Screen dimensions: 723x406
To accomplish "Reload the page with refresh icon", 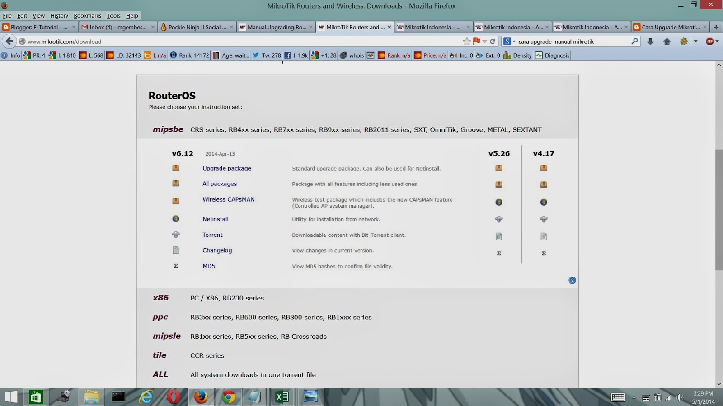I will pos(493,41).
